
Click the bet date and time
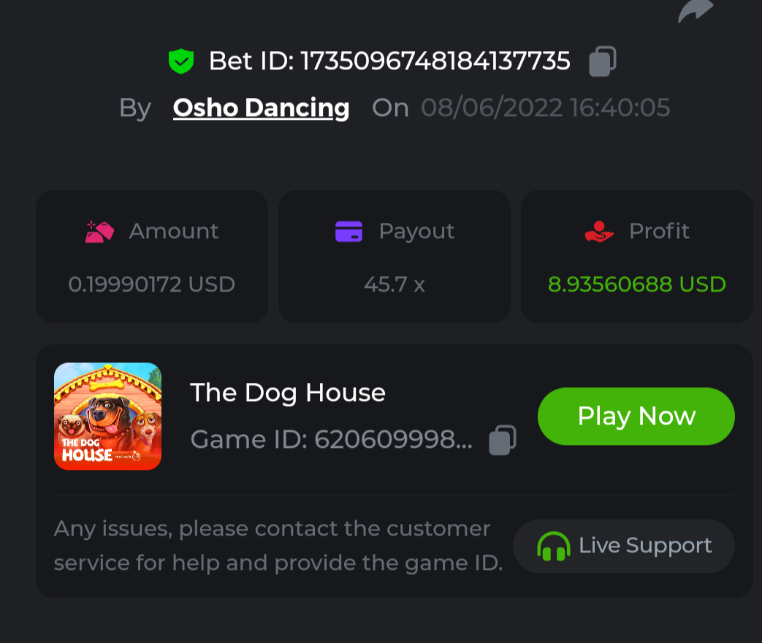545,108
